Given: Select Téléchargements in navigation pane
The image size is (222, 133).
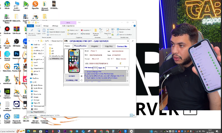Looking at the screenshot, I should click(37, 106).
